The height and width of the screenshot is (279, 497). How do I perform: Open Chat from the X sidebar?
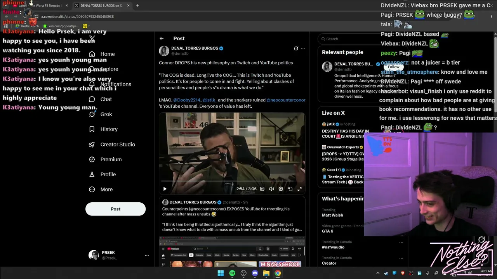point(100,99)
